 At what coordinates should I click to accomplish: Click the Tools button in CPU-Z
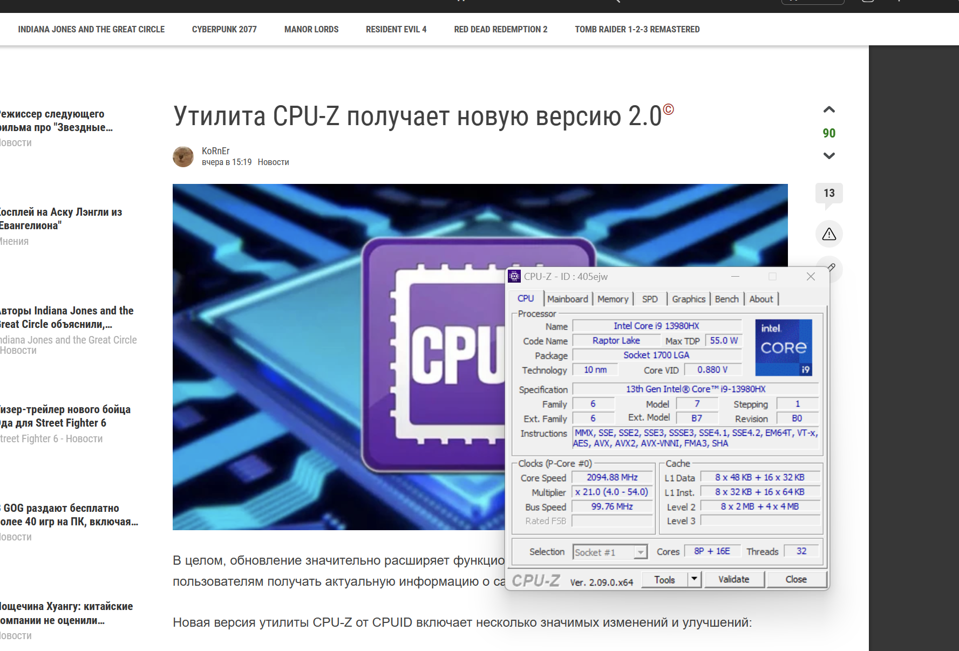click(x=665, y=579)
